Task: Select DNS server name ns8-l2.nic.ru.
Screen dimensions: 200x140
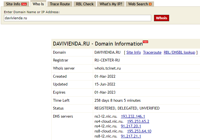Action: (x=106, y=136)
